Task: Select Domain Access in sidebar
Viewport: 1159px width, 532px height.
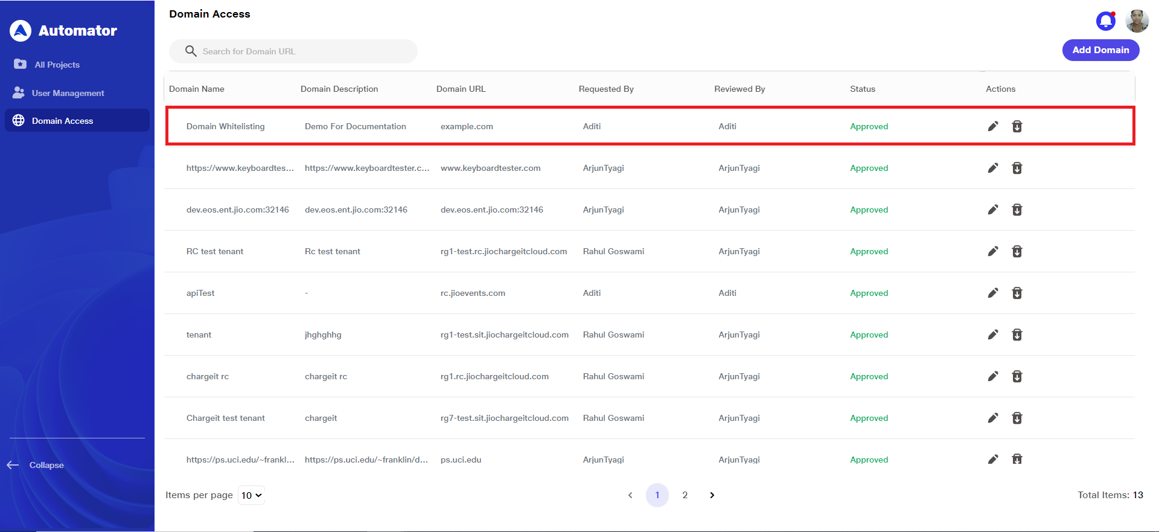Action: 62,121
